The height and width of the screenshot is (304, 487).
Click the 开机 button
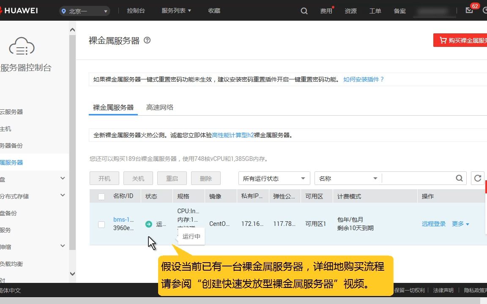(104, 178)
